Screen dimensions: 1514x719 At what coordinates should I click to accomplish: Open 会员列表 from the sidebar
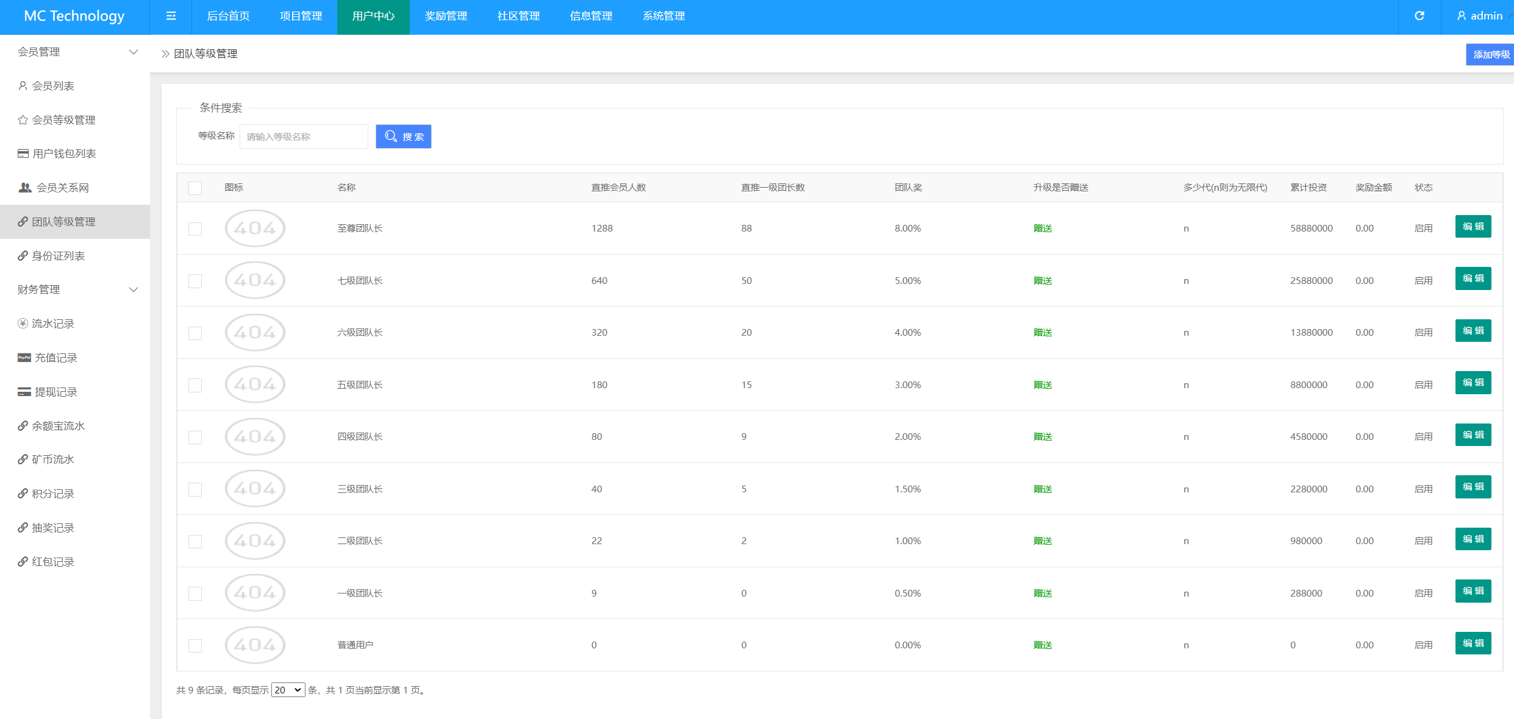coord(53,86)
